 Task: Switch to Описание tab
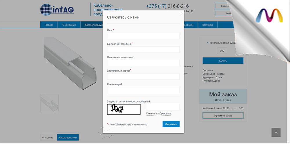tap(48, 138)
